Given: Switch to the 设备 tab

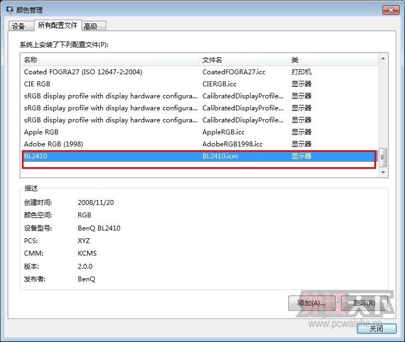Looking at the screenshot, I should [x=21, y=26].
